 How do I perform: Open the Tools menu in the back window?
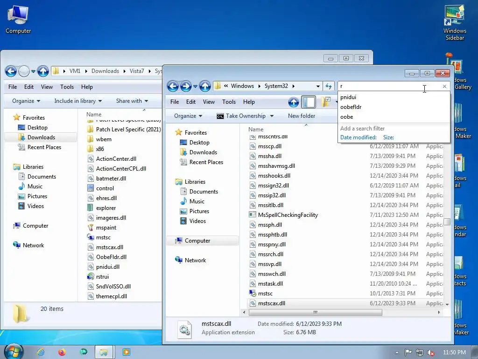pos(67,87)
